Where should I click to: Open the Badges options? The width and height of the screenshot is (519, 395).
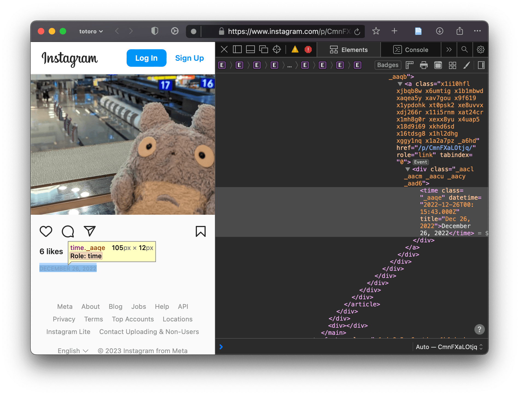(388, 65)
